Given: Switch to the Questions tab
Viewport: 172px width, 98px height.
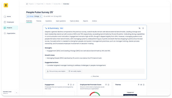Looking at the screenshot, I should point(49,21).
